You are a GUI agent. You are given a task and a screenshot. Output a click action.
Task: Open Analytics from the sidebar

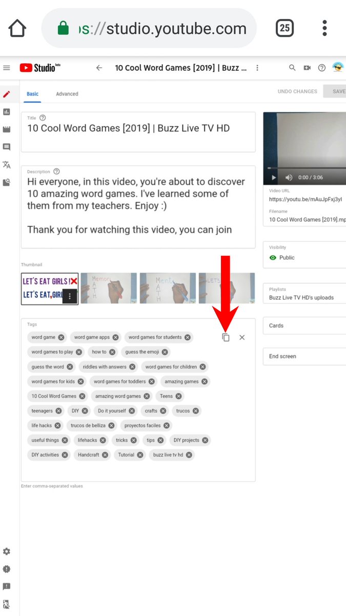pos(7,112)
